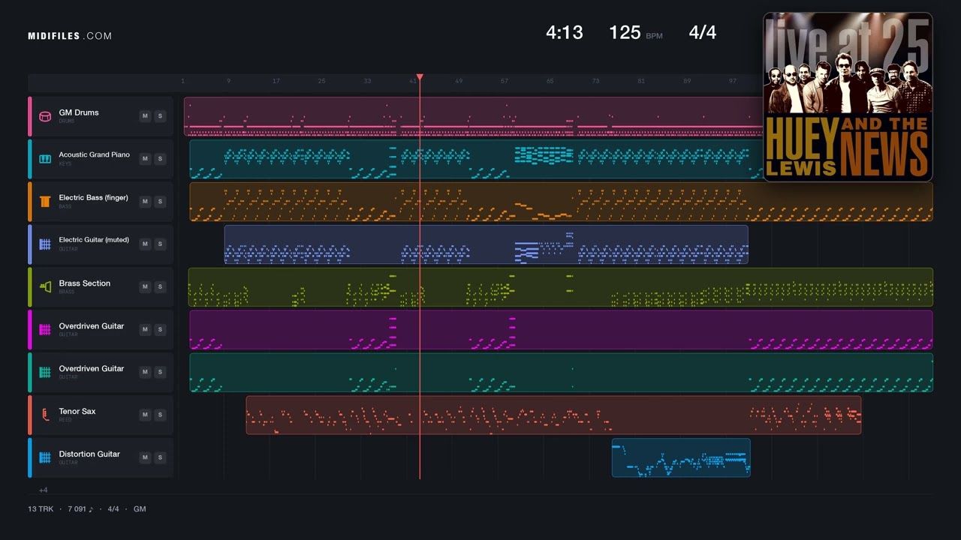
Task: Click the pink GM Drums color strip
Action: 30,116
